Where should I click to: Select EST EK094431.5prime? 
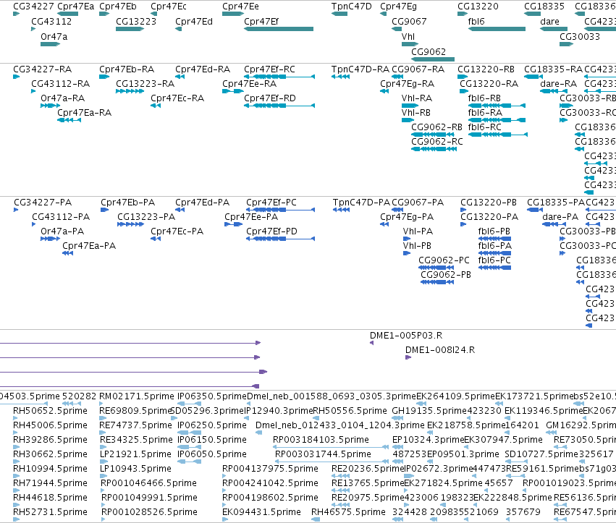pos(225,519)
